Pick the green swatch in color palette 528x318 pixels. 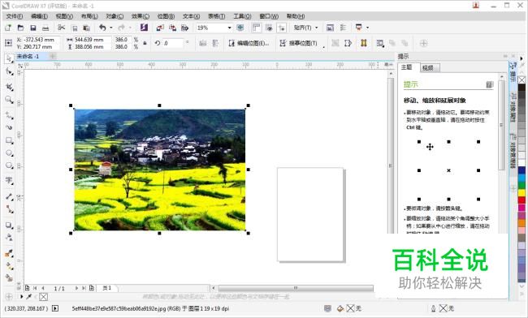click(522, 185)
